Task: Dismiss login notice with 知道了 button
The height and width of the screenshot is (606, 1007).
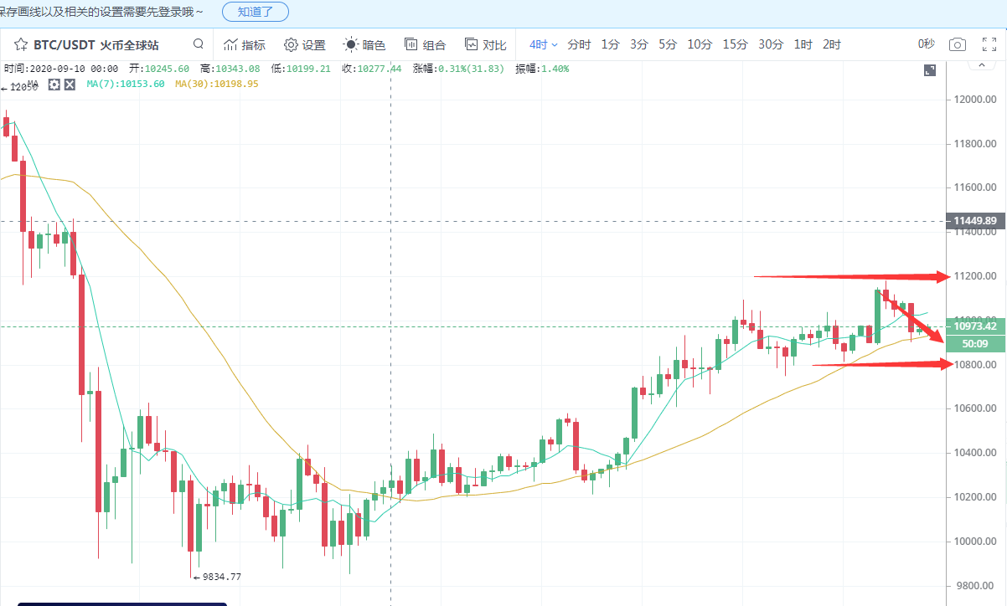Action: click(x=256, y=12)
